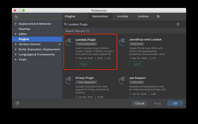Open Json2Pojo with Lombok title

[145, 39]
